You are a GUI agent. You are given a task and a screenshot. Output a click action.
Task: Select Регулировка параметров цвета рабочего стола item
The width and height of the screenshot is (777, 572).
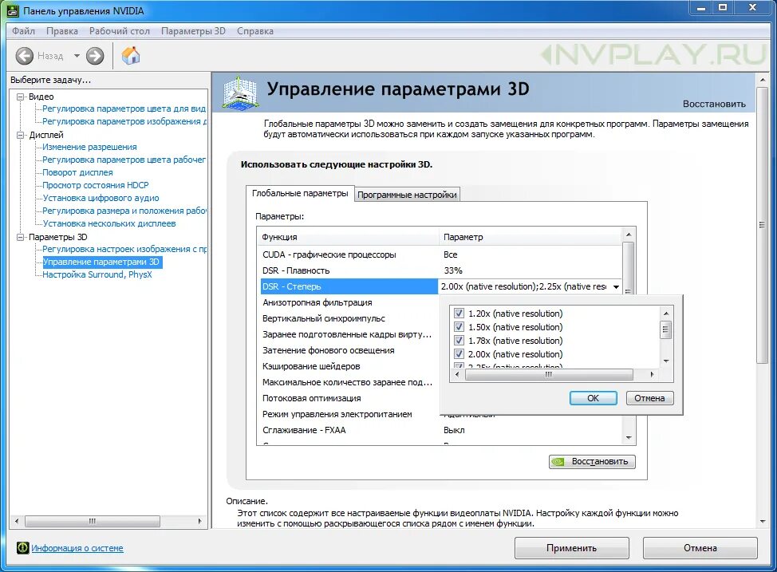tap(124, 160)
